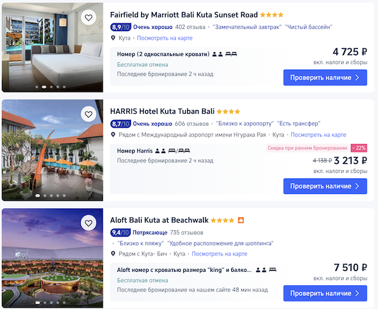
Task: Toggle heart icon on HARRIS Hotel photo
Action: 89,114
